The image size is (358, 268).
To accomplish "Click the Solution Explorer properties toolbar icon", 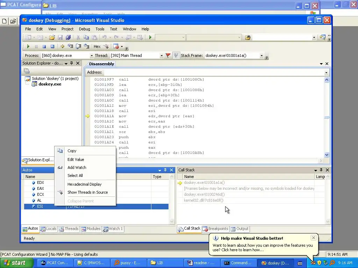I will click(27, 70).
